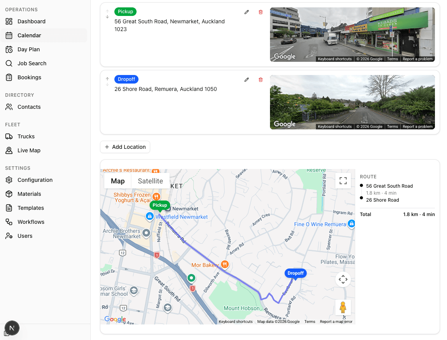Open the Live Map page
447x340 pixels.
coord(29,150)
